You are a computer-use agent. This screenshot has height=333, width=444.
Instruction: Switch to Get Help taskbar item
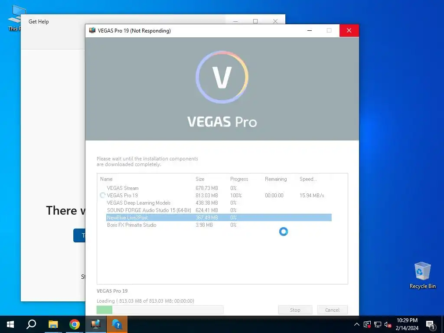coord(117,324)
